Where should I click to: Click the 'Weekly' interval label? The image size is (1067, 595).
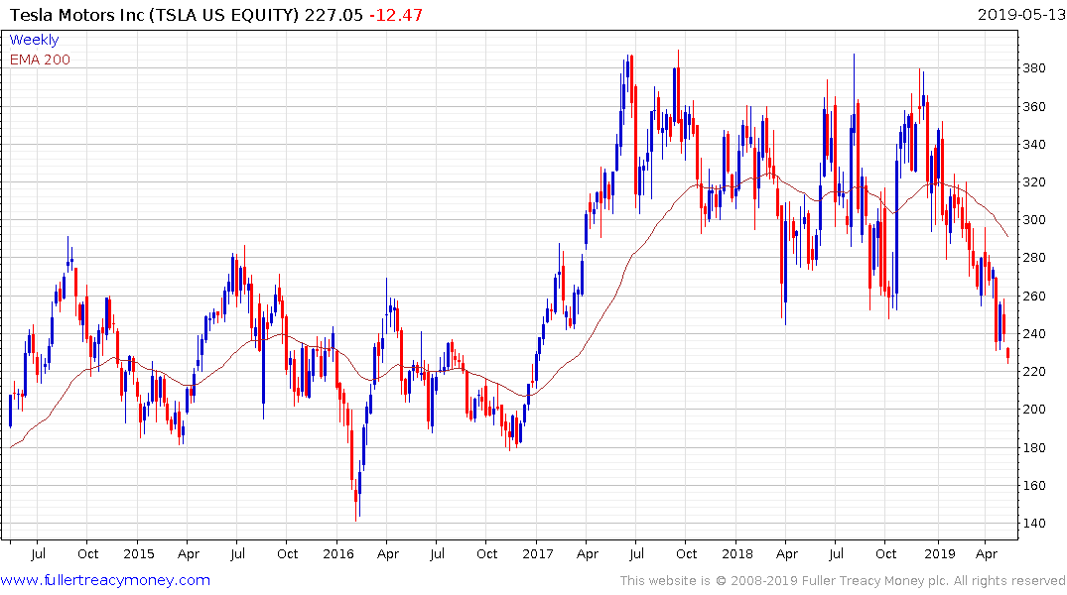[x=34, y=40]
